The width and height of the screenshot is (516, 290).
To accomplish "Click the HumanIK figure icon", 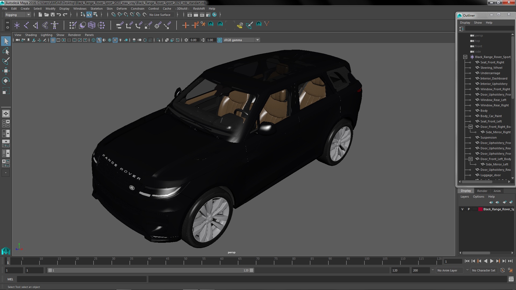I will click(55, 25).
